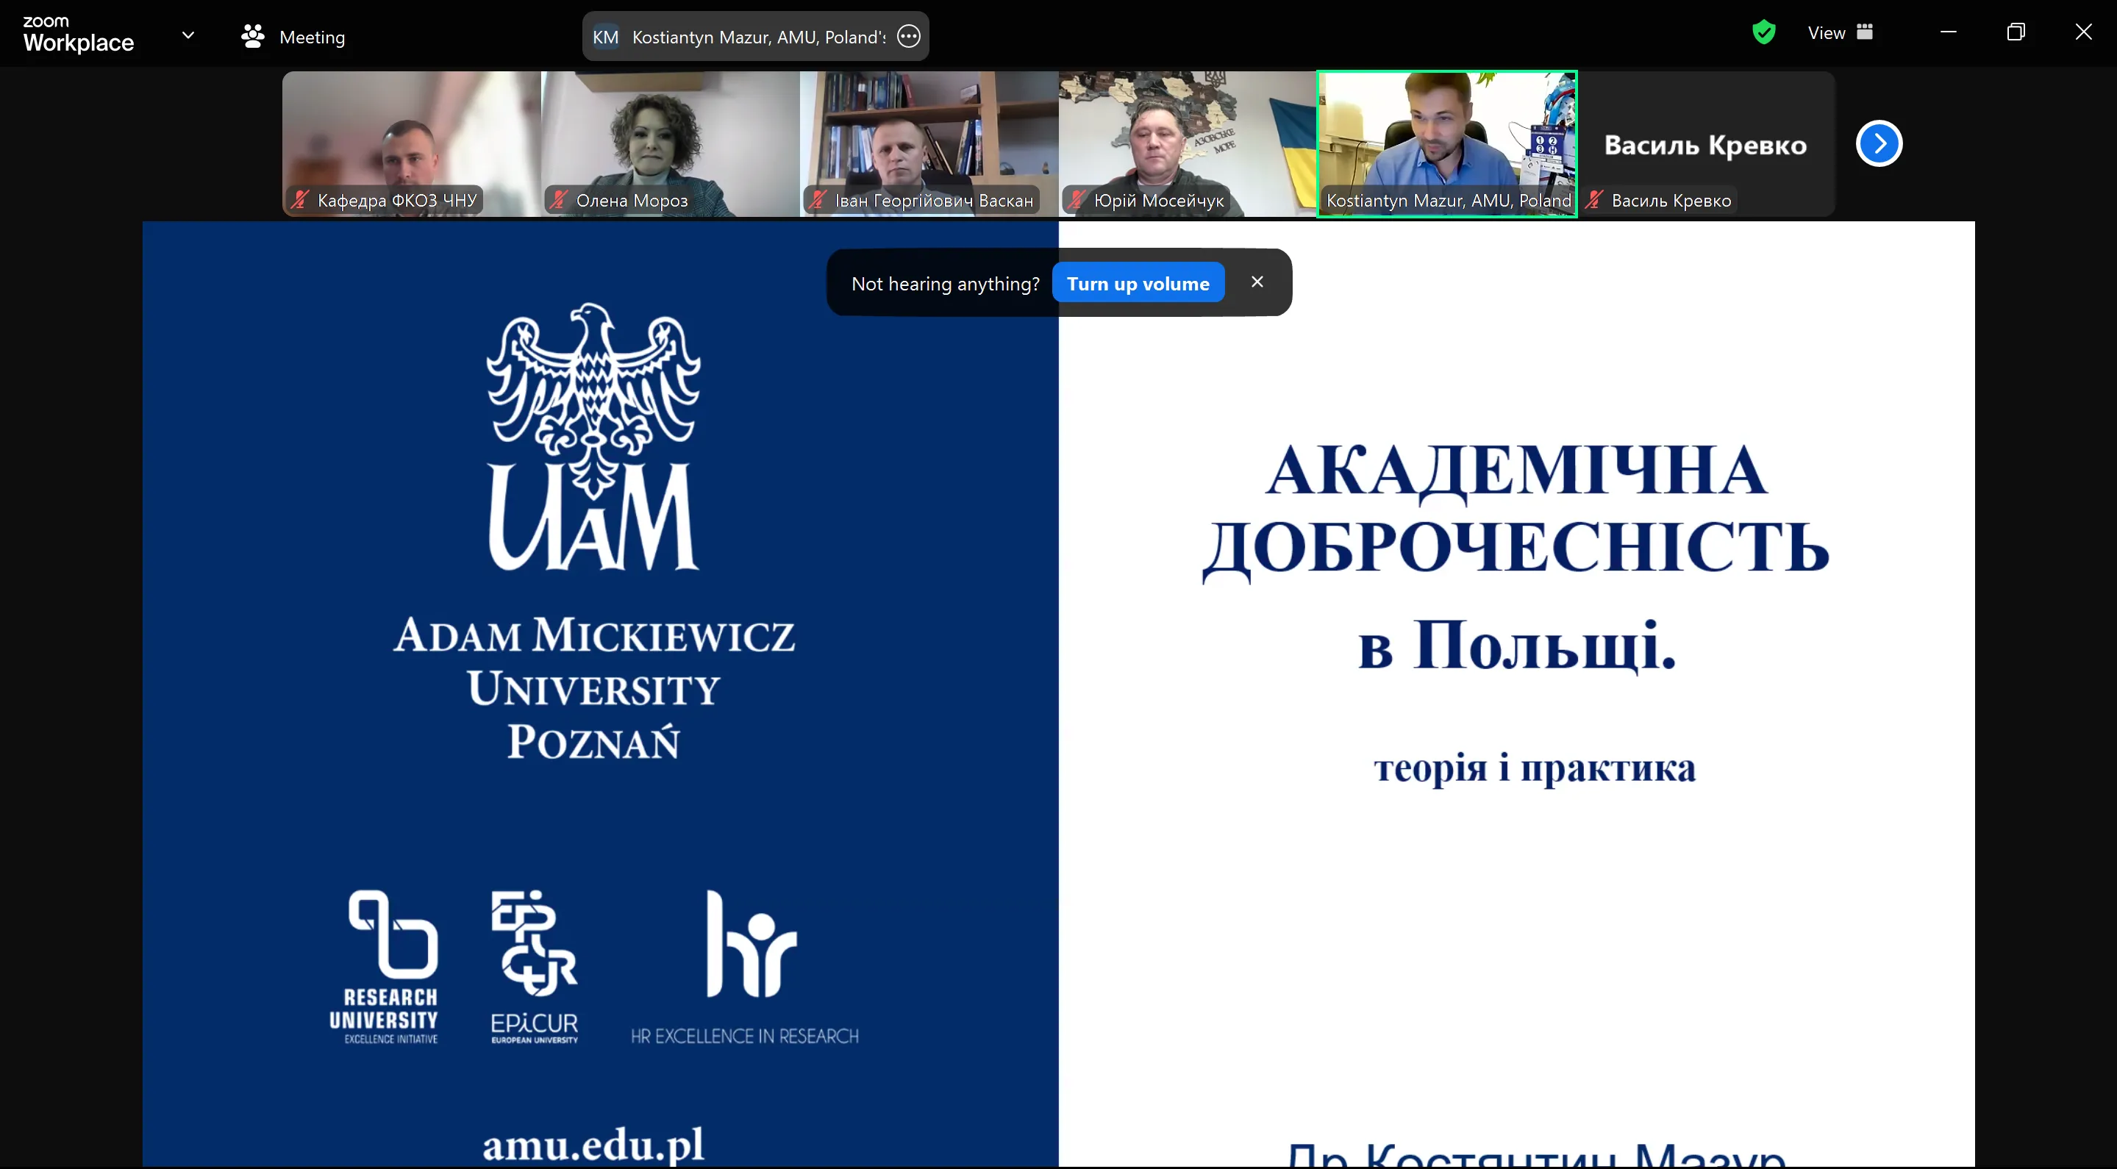
Task: Click 'Kostiantyn Mazur, AMU, Poland' share label
Action: (759, 37)
